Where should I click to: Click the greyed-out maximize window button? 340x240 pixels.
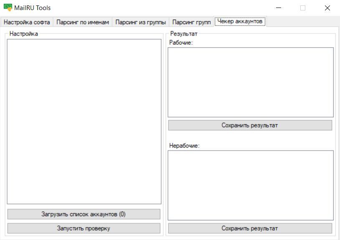click(303, 8)
